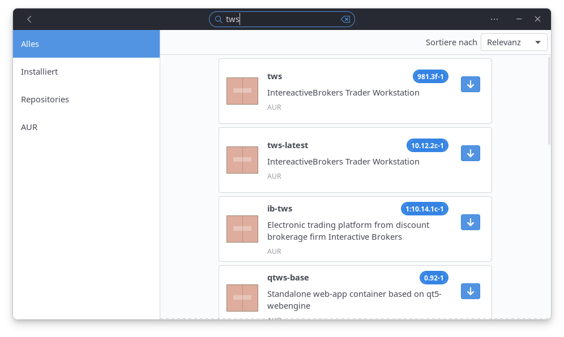This screenshot has width=564, height=337.
Task: Click tws-latest IntereactiveBrokers Trader Workstation description
Action: tap(343, 162)
